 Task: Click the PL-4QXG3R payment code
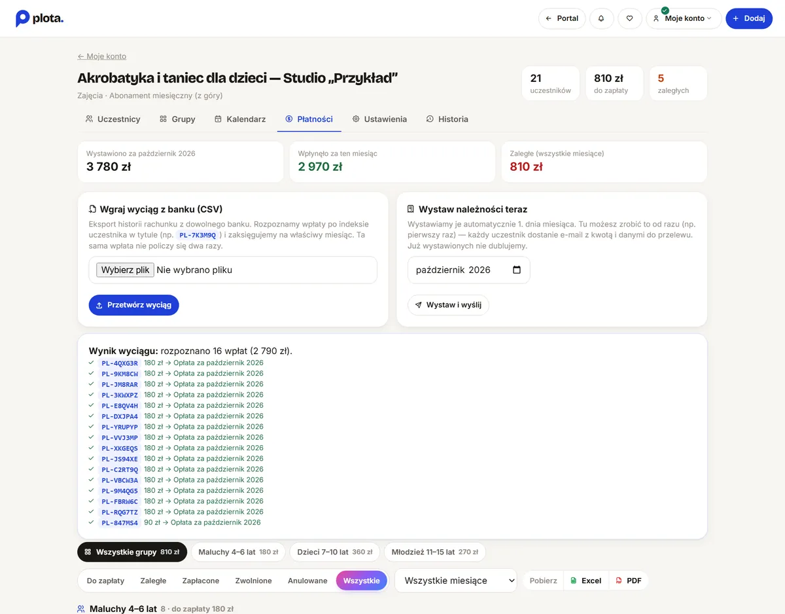120,363
